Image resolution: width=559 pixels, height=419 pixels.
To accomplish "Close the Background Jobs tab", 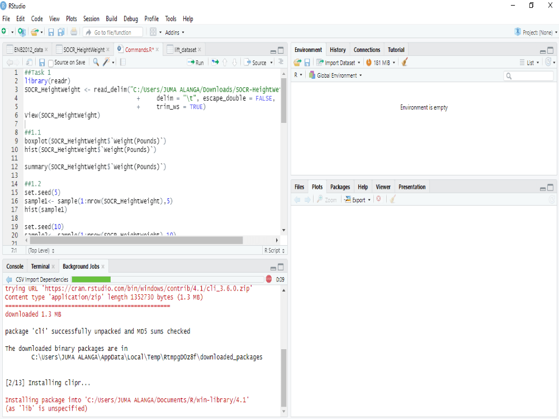I will pyautogui.click(x=103, y=266).
